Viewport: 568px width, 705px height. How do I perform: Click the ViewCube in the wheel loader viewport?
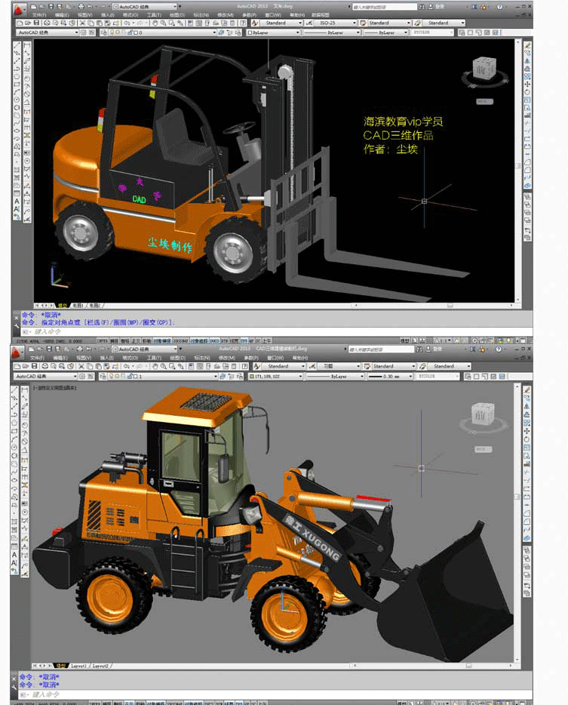pyautogui.click(x=483, y=417)
